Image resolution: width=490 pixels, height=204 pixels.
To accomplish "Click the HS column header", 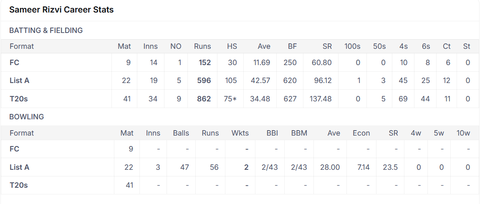I will pos(232,46).
